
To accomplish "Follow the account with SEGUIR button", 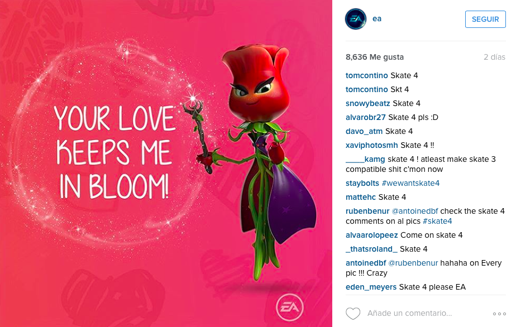I will (485, 19).
